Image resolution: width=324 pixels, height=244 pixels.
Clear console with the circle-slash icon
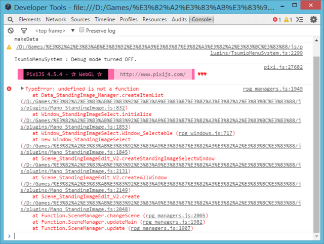coord(11,30)
